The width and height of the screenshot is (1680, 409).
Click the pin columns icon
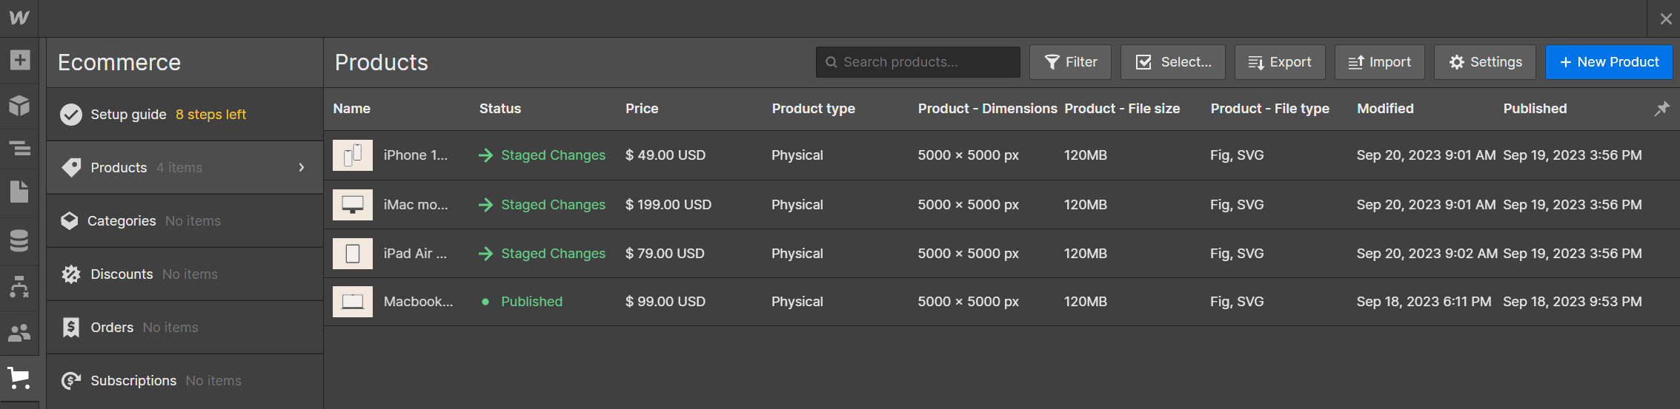pos(1662,109)
